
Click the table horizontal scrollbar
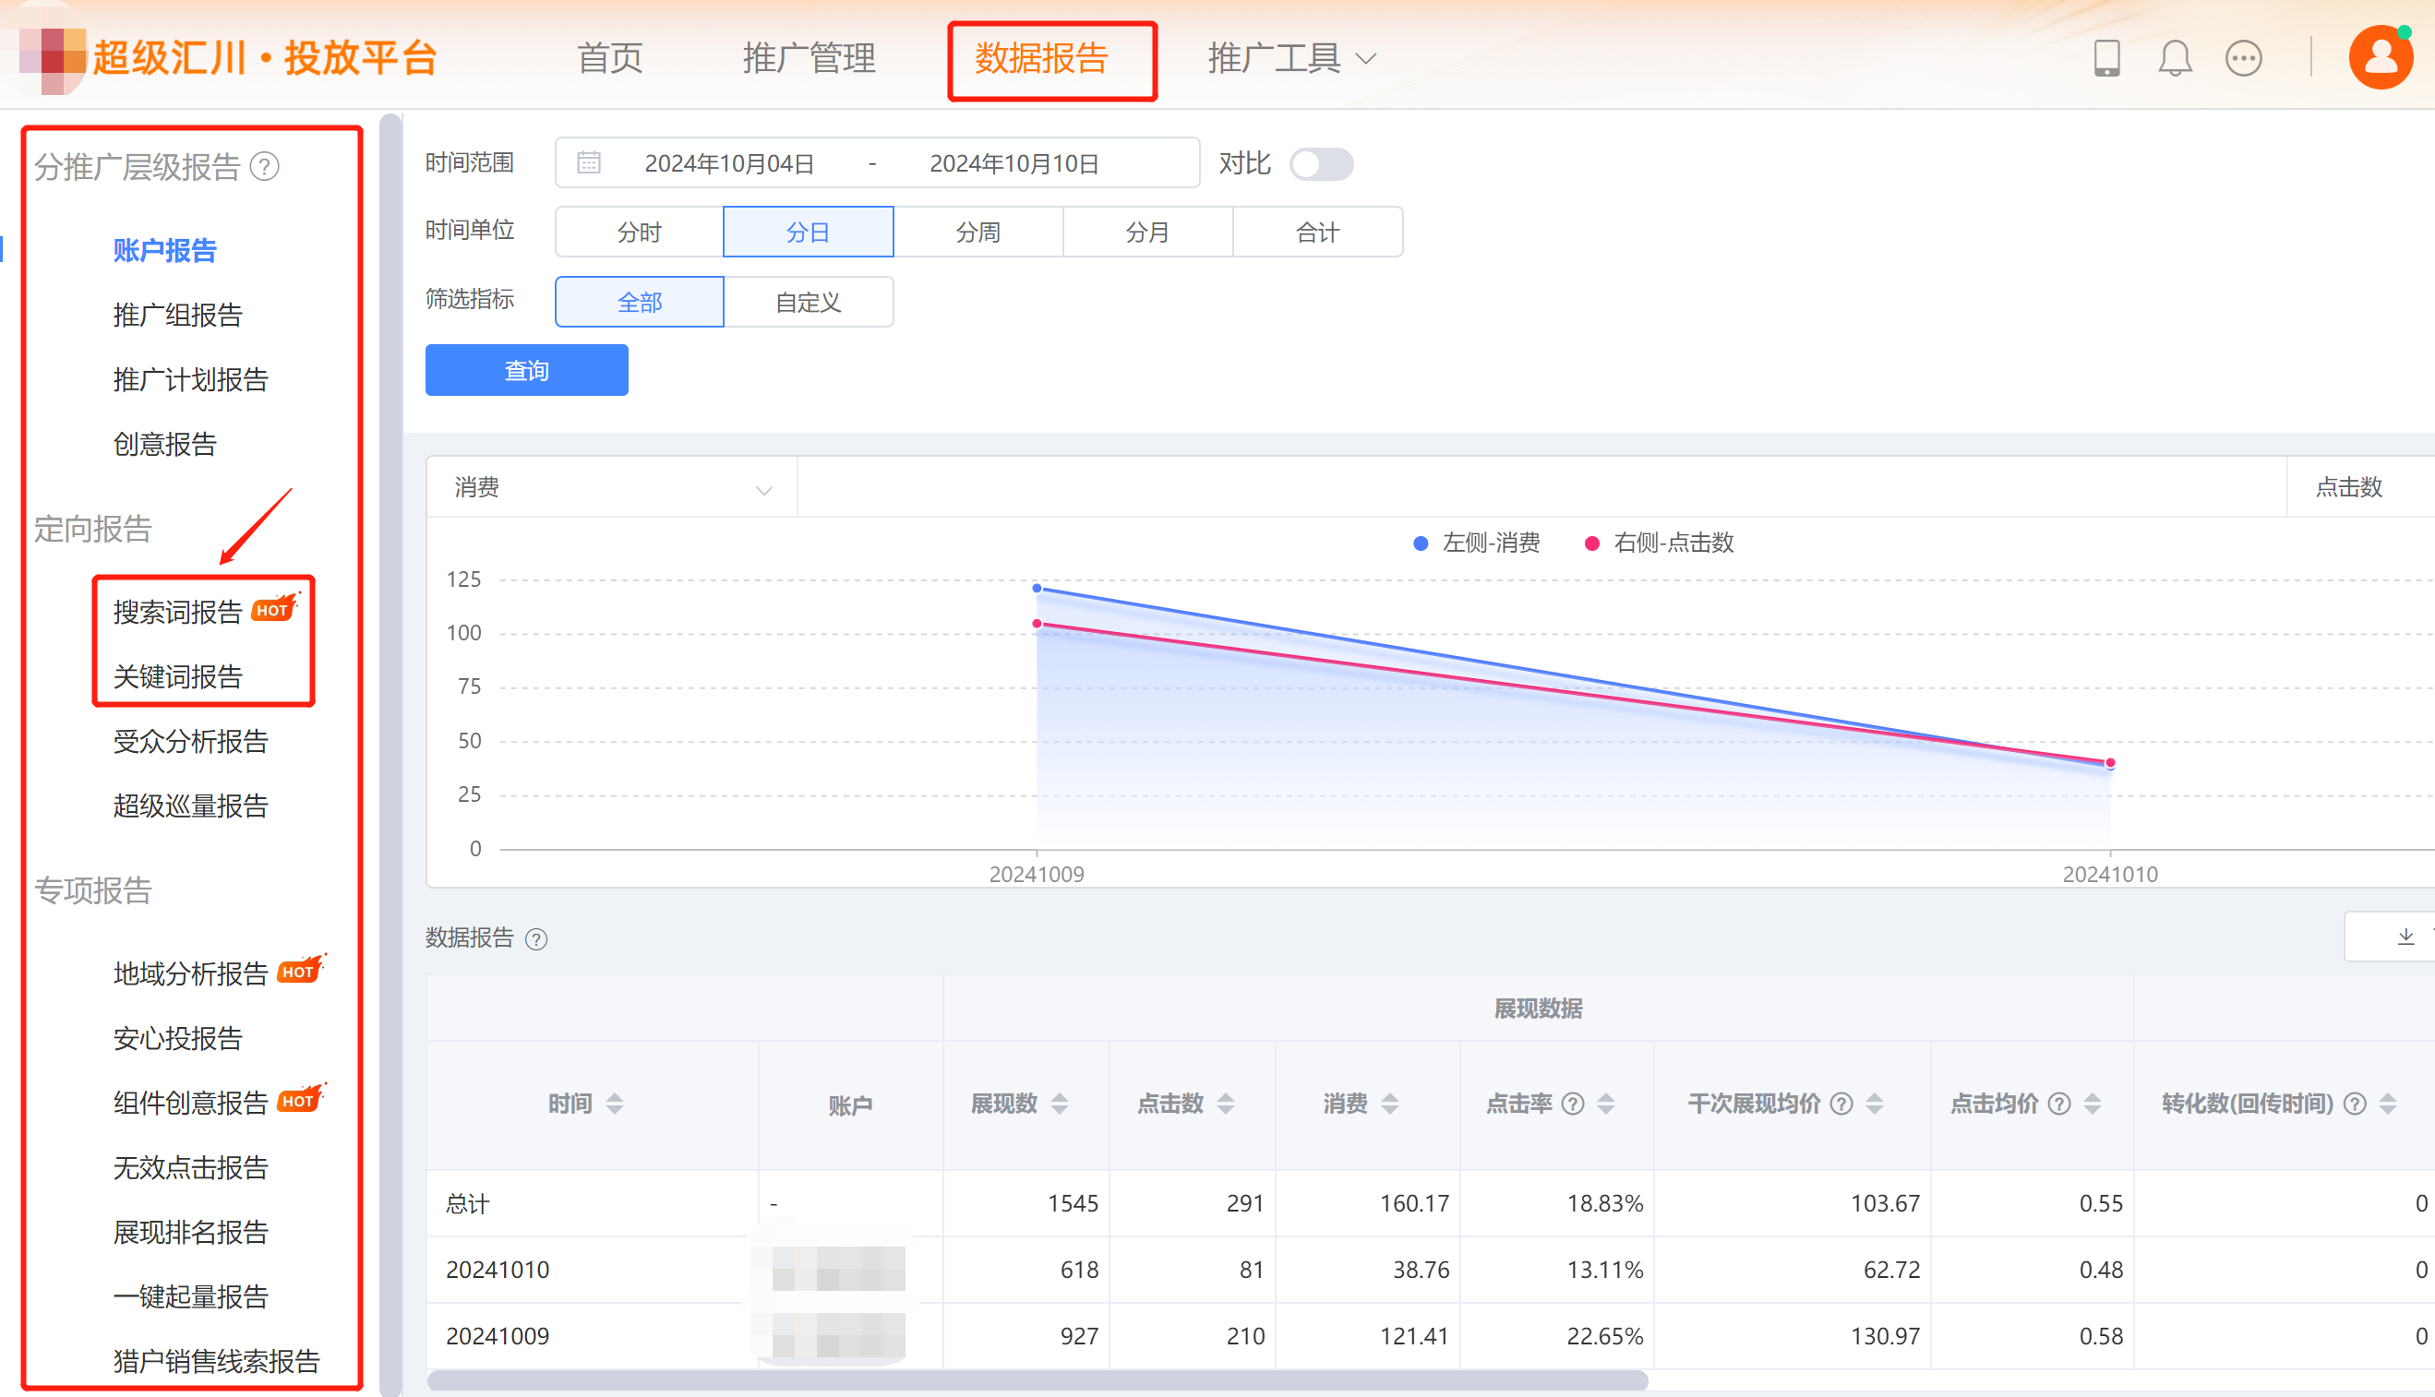pos(1038,1380)
